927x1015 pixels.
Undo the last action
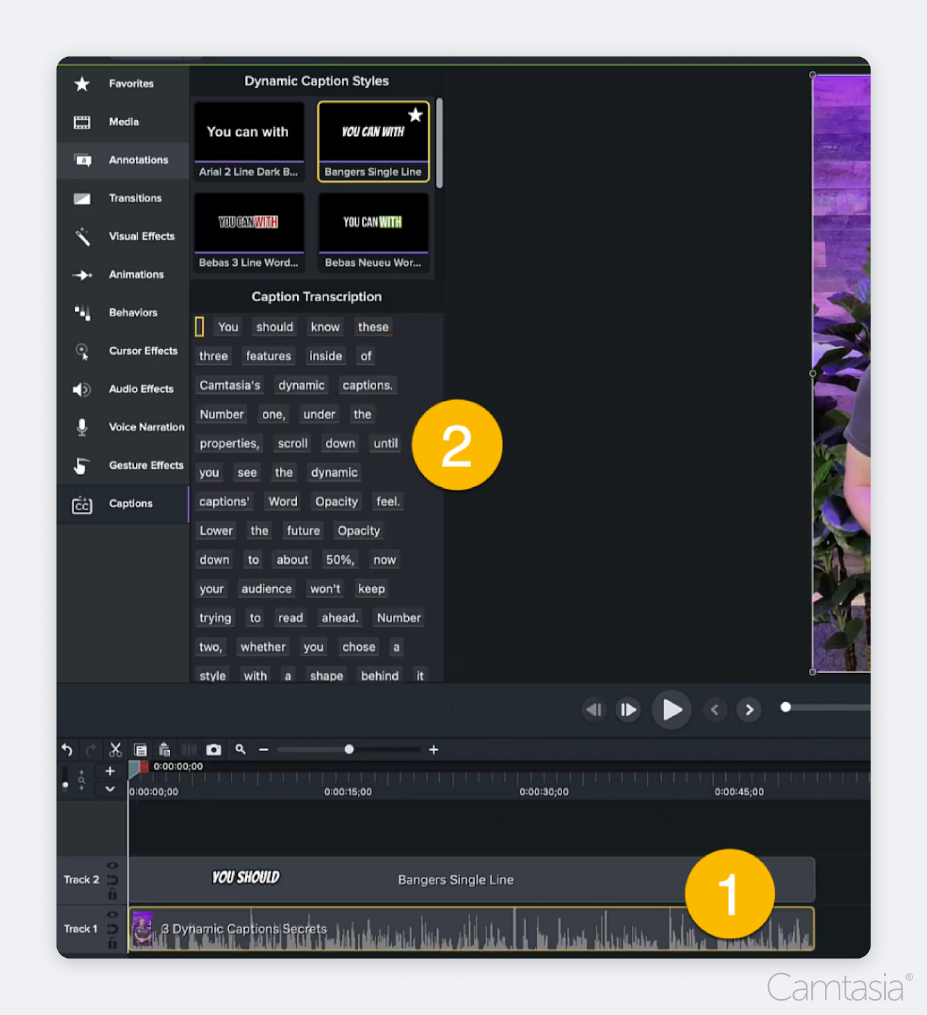click(x=67, y=750)
